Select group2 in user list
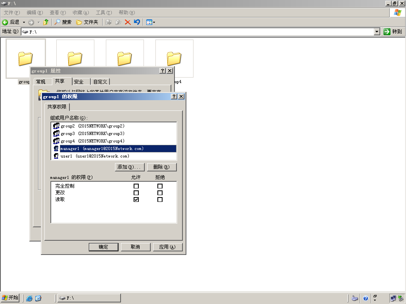Image resolution: width=406 pixels, height=304 pixels. 114,126
